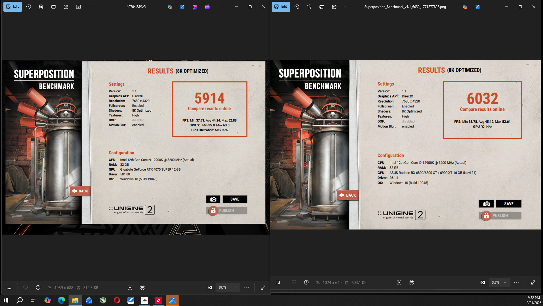Open Task View on the taskbar
Viewport: 543px width, 306px height.
[33, 300]
